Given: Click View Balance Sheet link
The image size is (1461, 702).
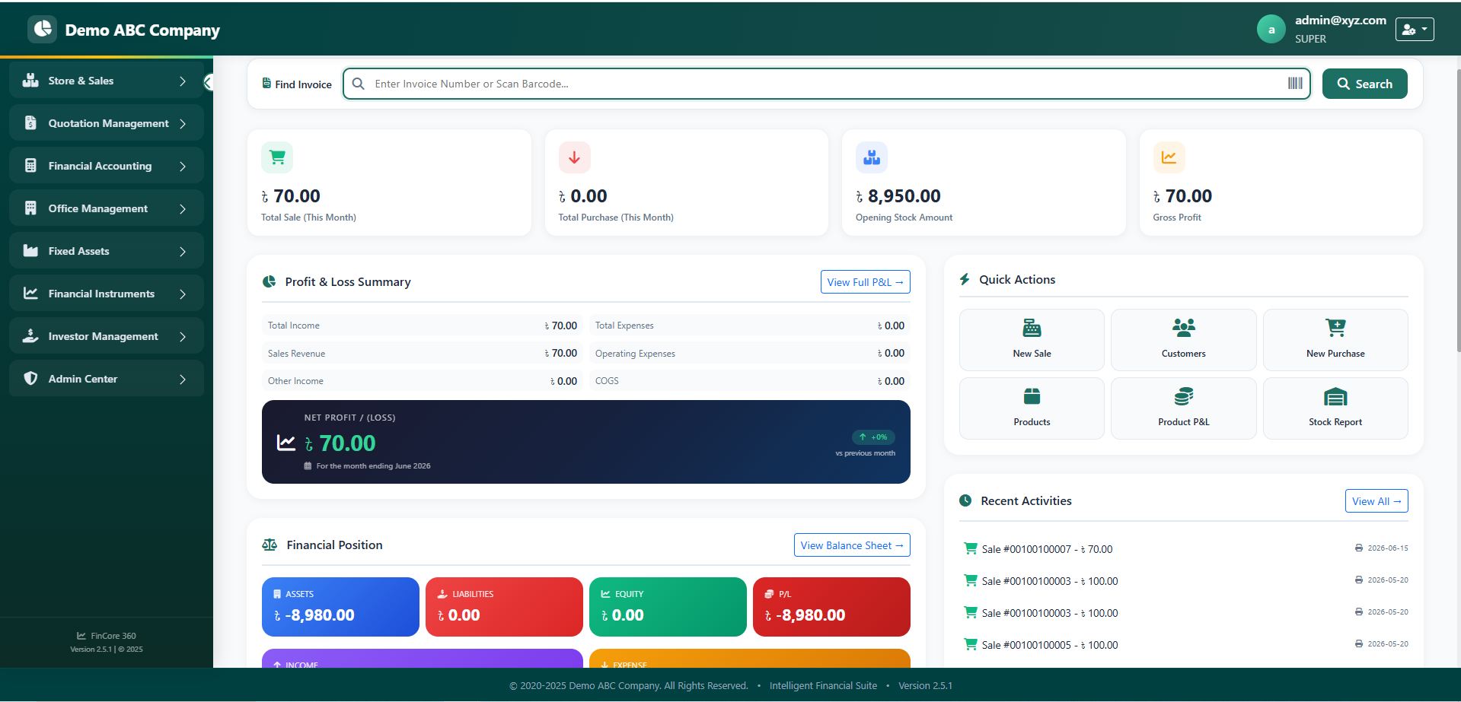Looking at the screenshot, I should point(852,545).
